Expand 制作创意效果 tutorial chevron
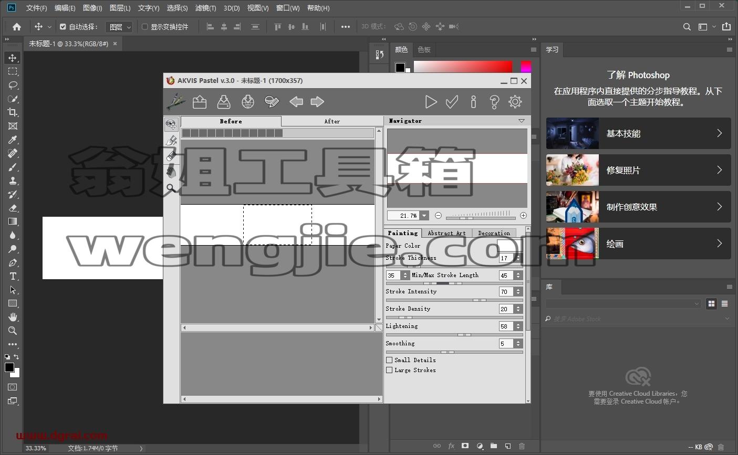The width and height of the screenshot is (738, 455). [720, 207]
